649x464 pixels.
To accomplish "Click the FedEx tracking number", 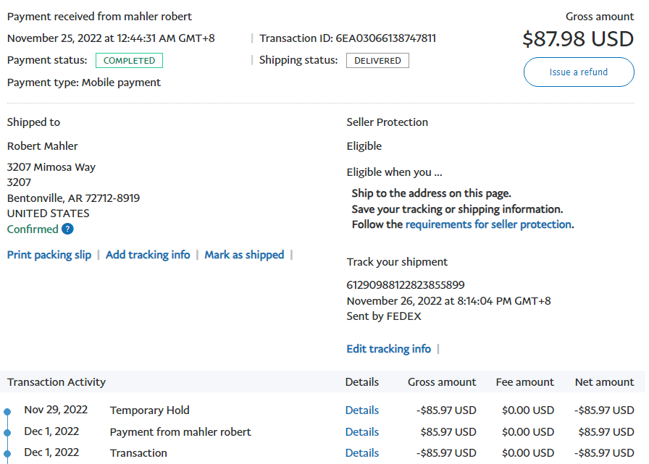I will (406, 285).
